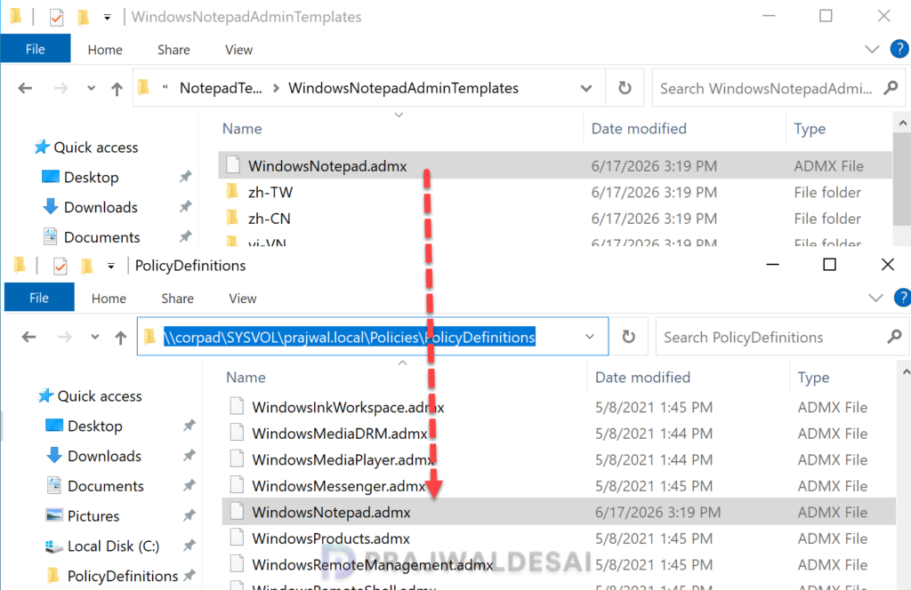Image resolution: width=911 pixels, height=590 pixels.
Task: Sort by Name column in PolicyDefinitions window
Action: 246,378
